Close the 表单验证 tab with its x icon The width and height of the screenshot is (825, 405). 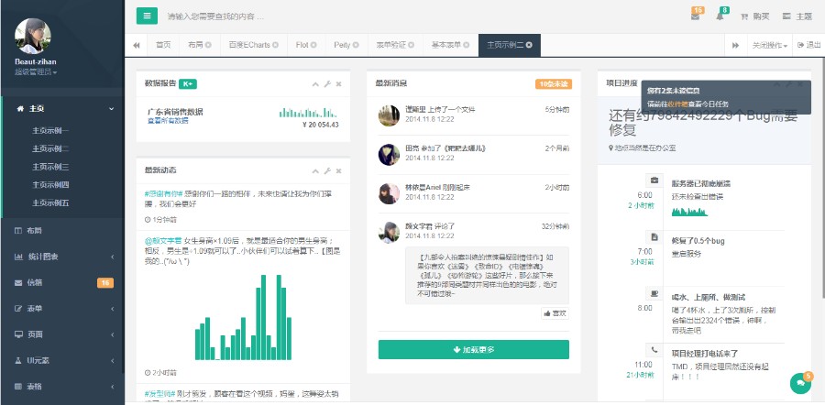point(411,45)
